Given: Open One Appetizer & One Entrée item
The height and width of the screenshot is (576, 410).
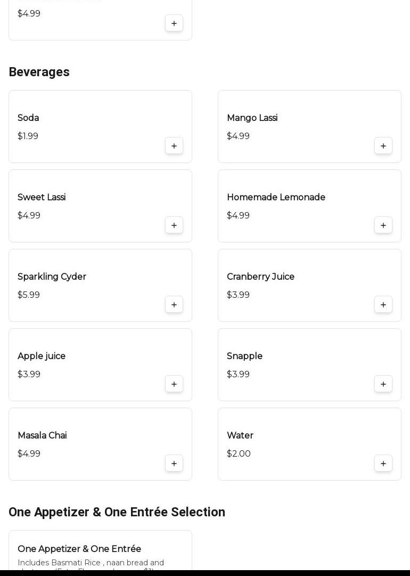Looking at the screenshot, I should point(79,549).
